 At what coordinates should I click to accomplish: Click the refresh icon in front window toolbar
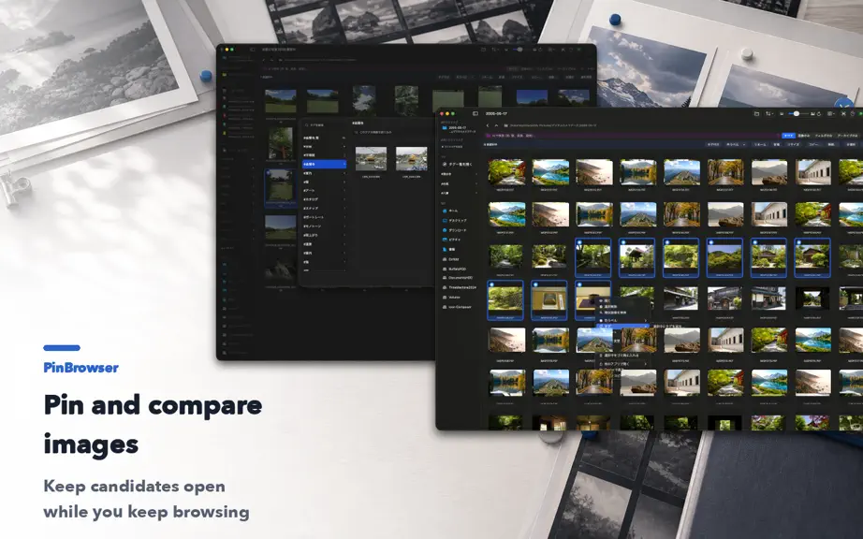[819, 114]
